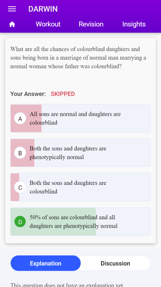The width and height of the screenshot is (161, 287).
Task: Choose option 'Both the sons and daughters are colourblind'
Action: tap(80, 187)
